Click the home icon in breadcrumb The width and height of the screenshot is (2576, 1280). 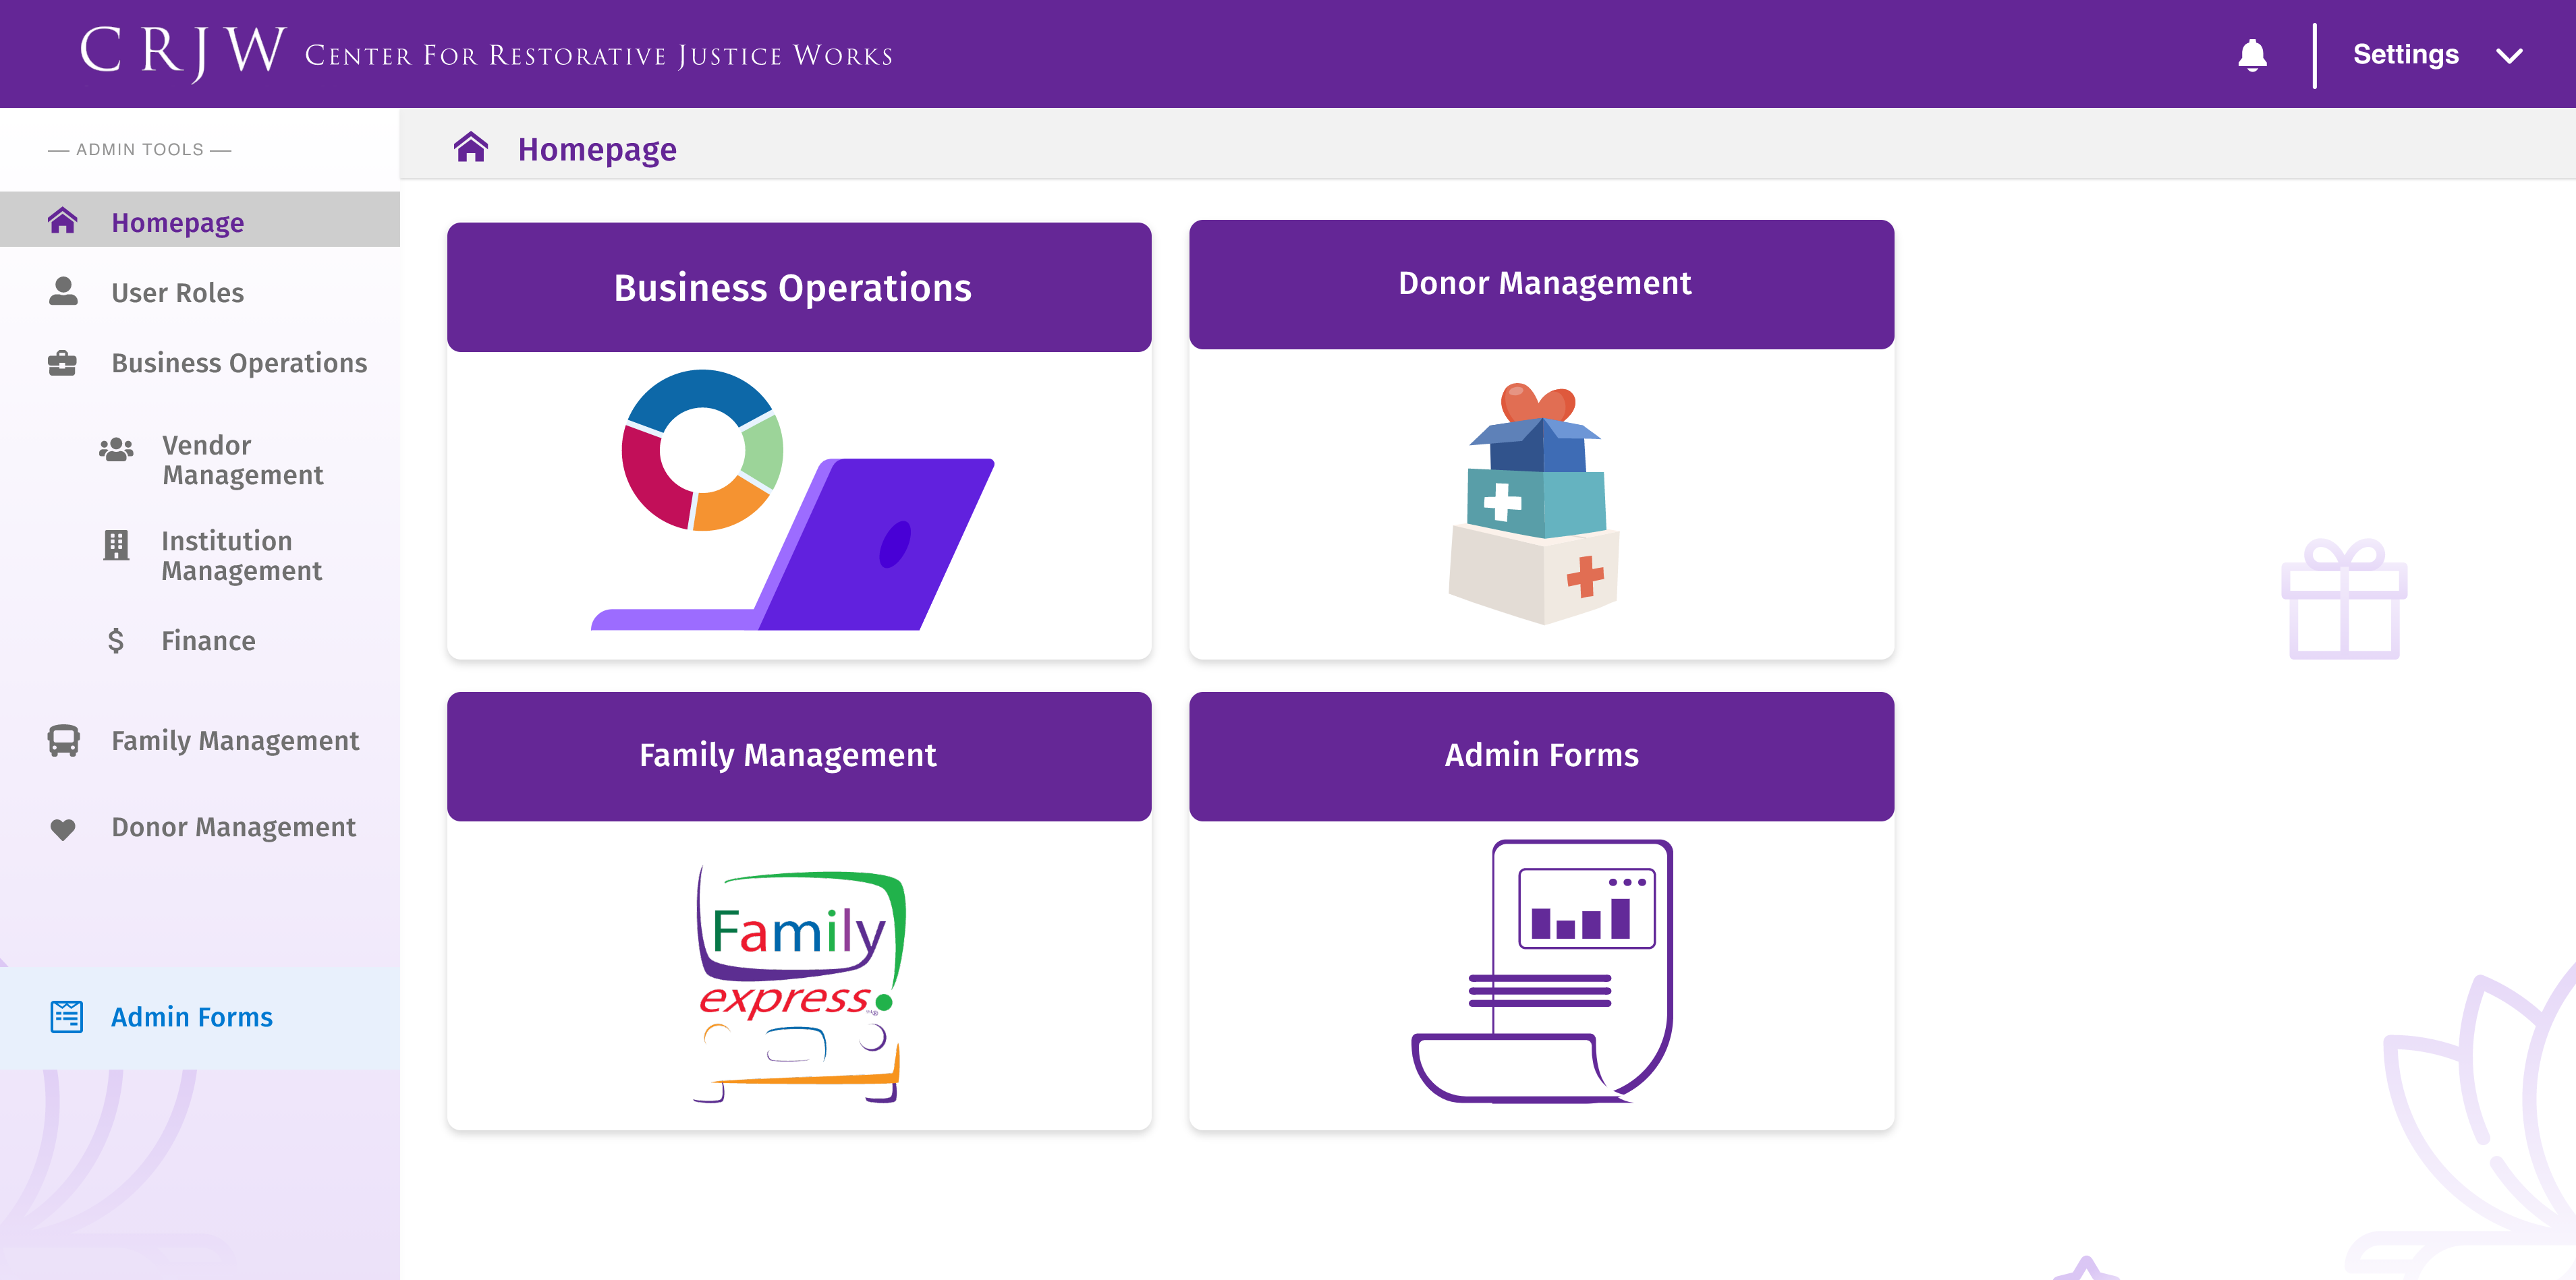click(x=471, y=148)
